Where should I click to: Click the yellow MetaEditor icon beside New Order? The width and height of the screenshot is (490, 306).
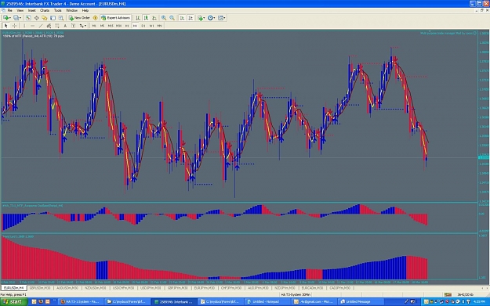(96, 18)
